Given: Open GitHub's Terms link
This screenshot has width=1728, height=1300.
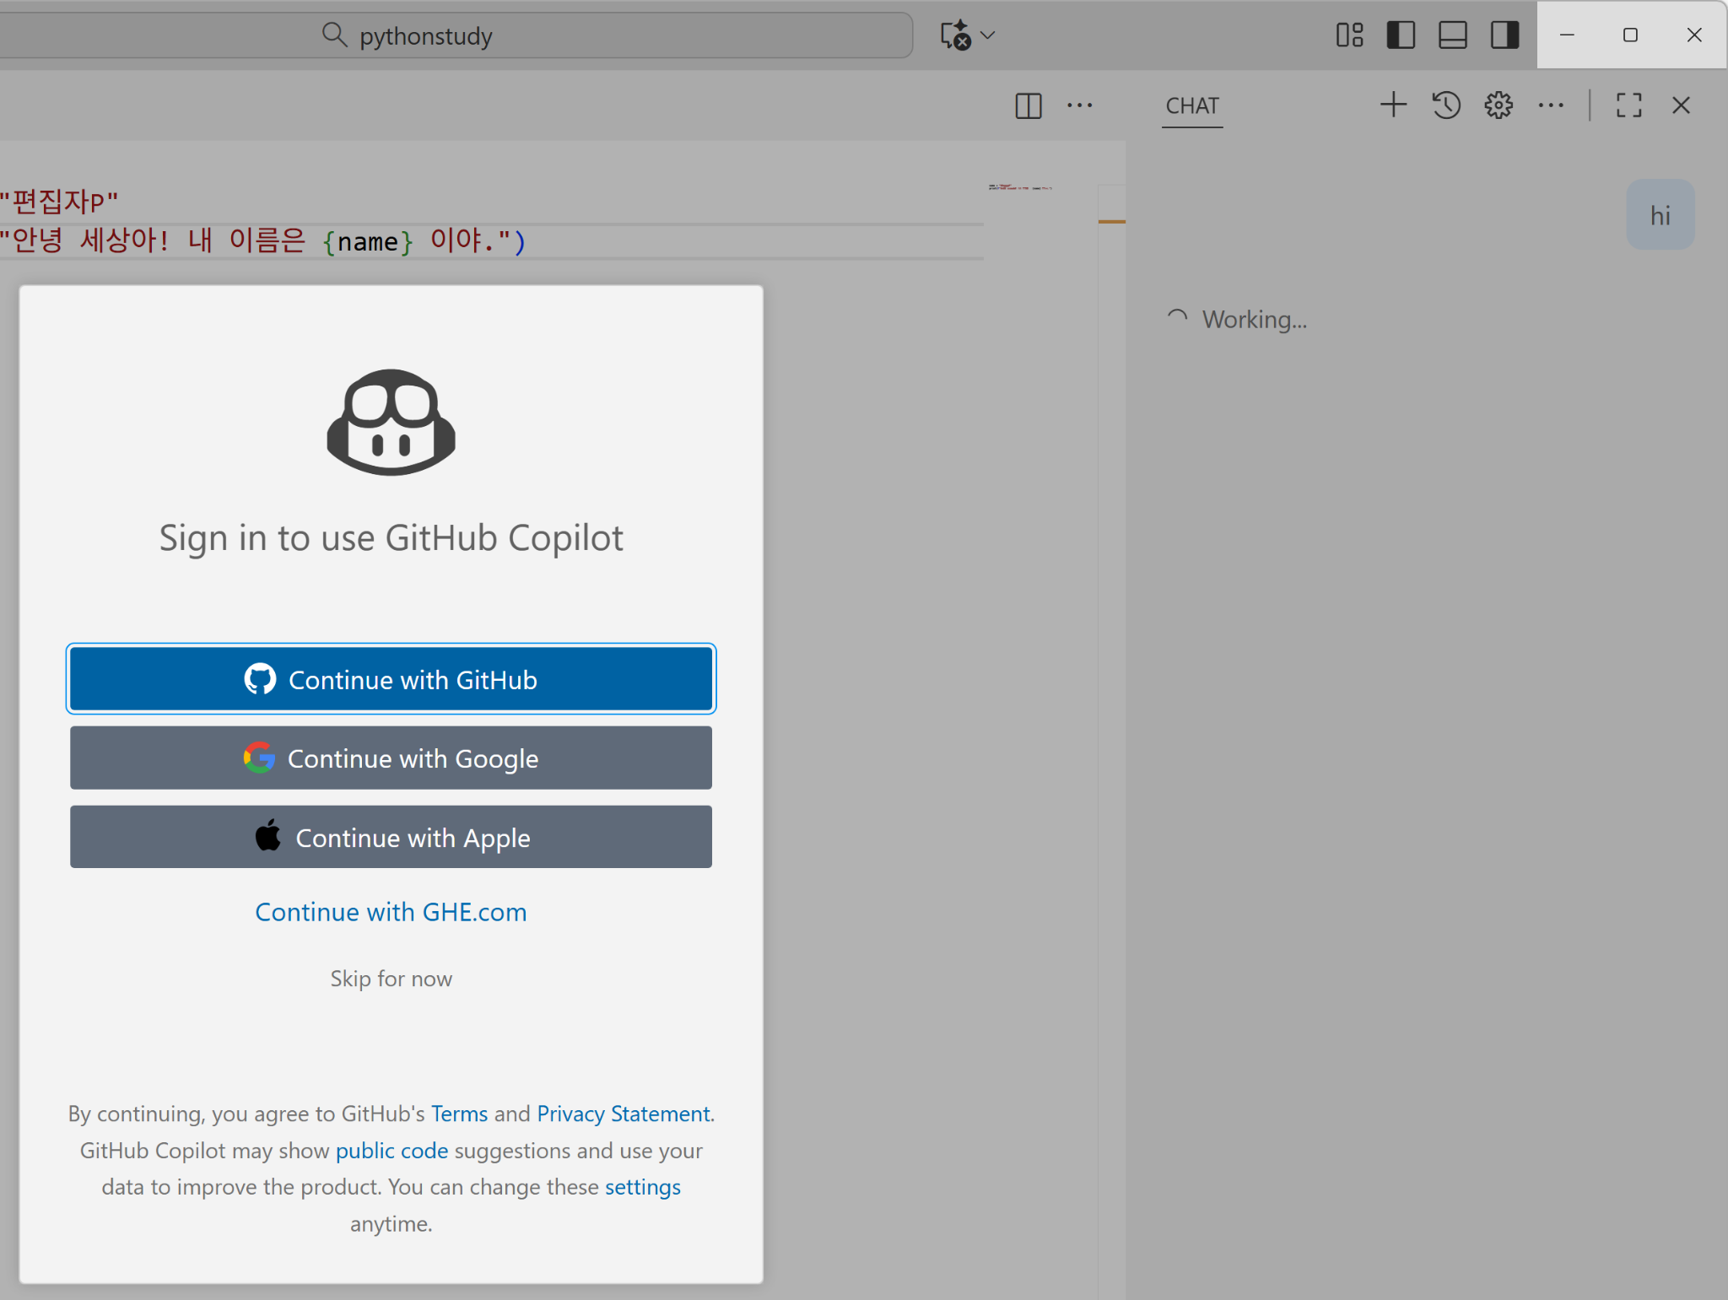Looking at the screenshot, I should pyautogui.click(x=459, y=1114).
